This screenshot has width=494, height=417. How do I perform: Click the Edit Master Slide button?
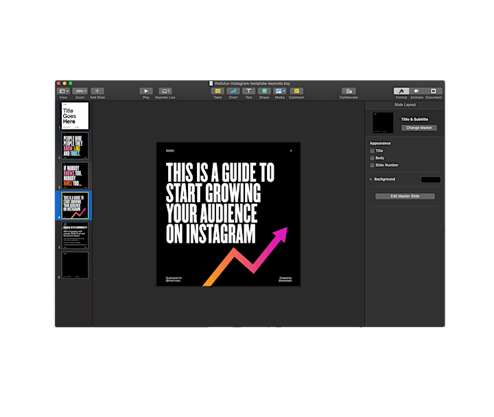coord(405,196)
